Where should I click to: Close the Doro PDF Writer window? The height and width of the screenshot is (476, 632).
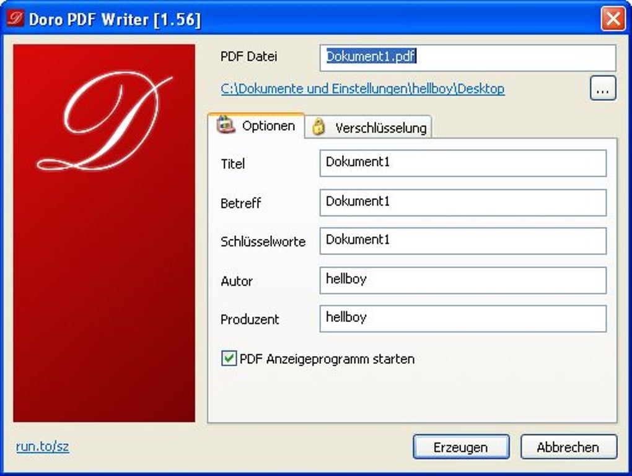click(x=613, y=19)
